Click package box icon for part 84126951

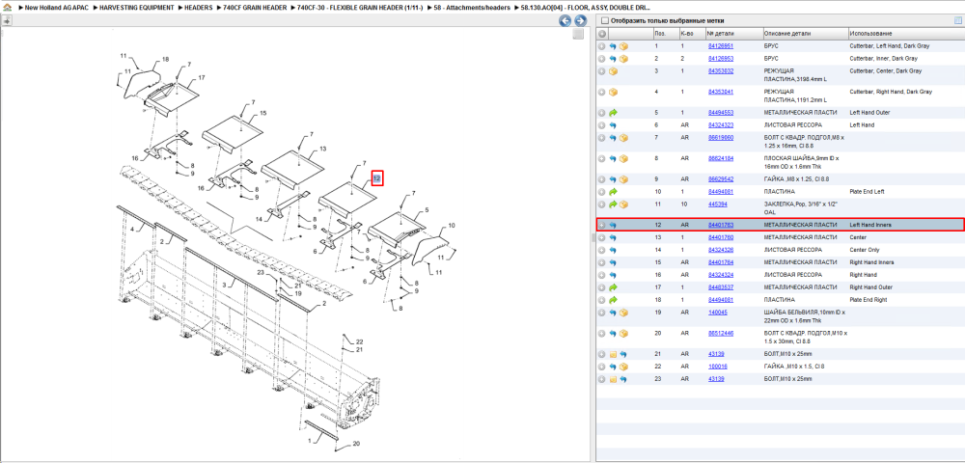click(x=623, y=46)
